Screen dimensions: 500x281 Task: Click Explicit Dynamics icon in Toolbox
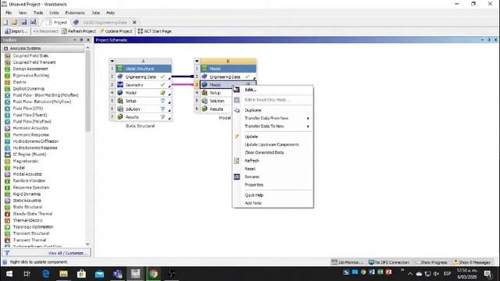[x=7, y=88]
